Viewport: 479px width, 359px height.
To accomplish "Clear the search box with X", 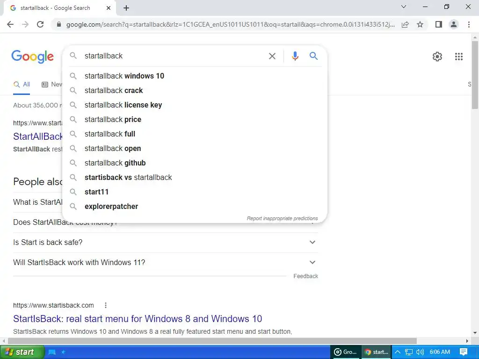I will [272, 56].
